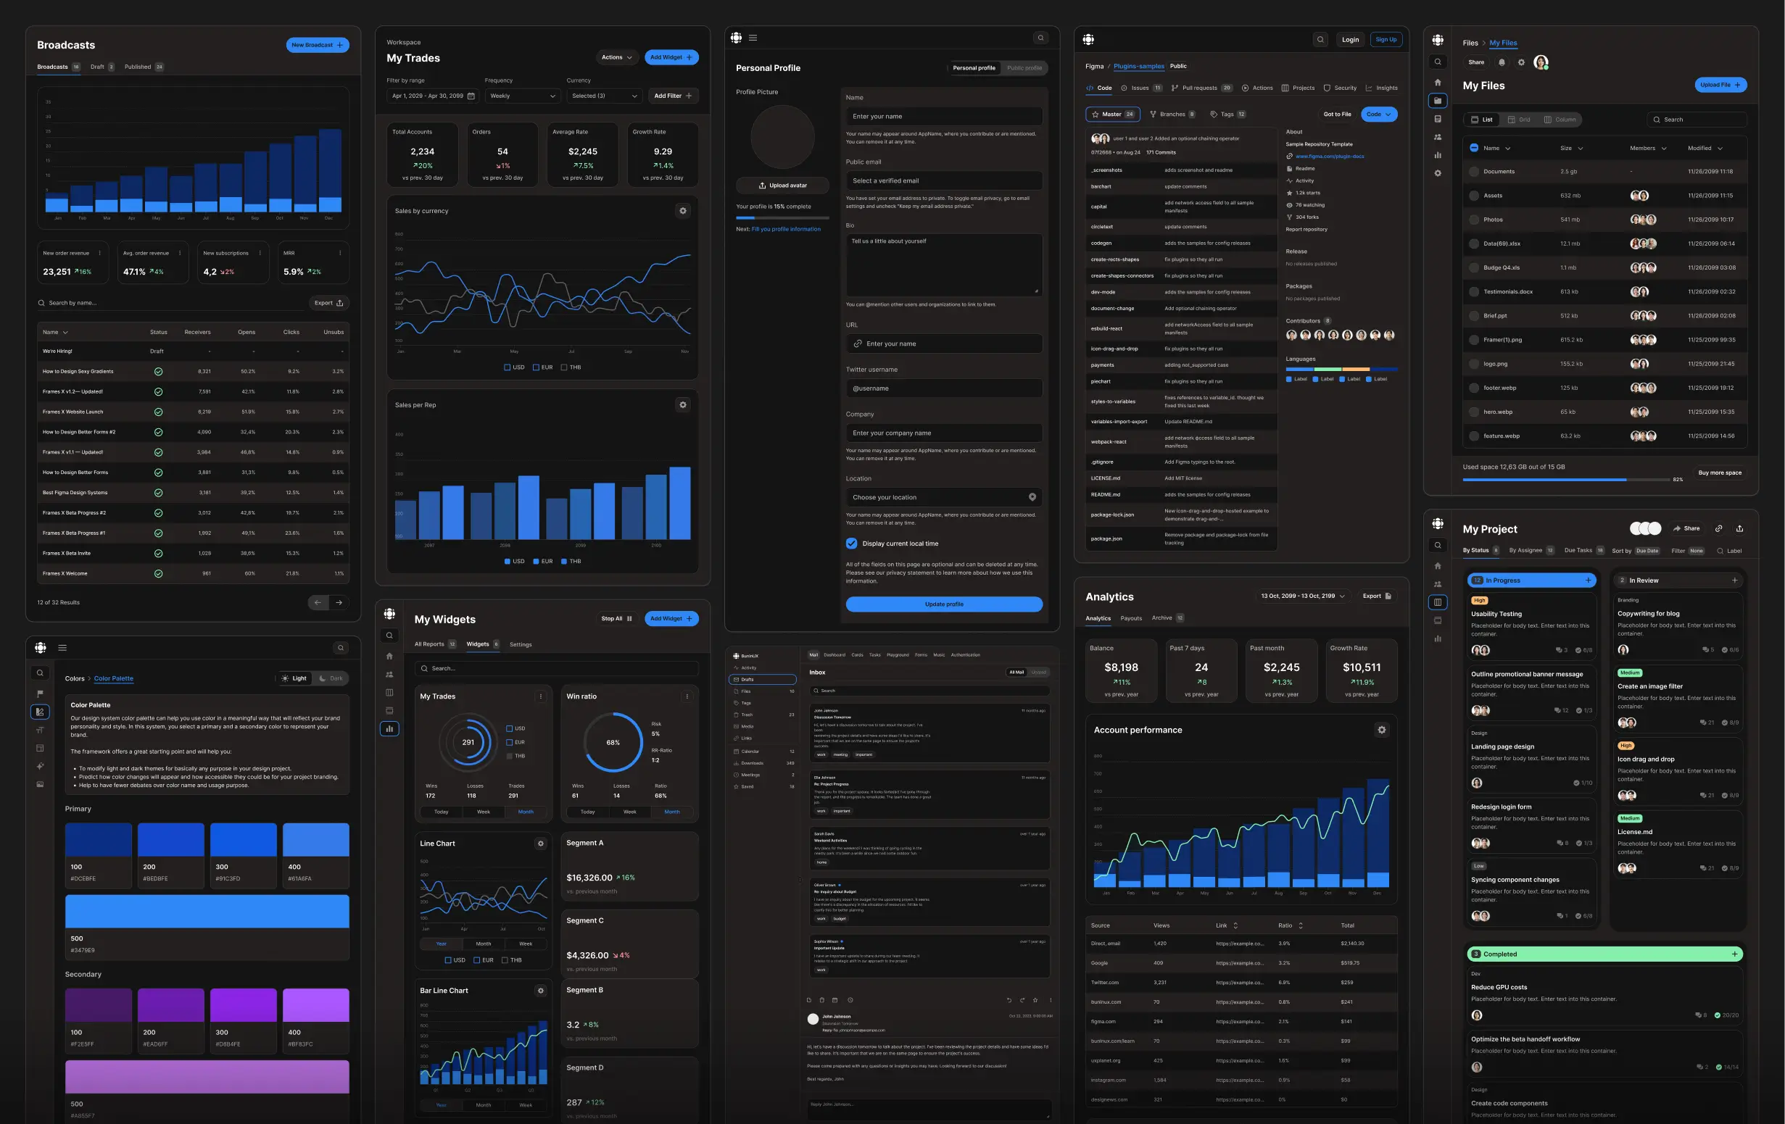Open settings gear in My Files header

coord(1521,62)
